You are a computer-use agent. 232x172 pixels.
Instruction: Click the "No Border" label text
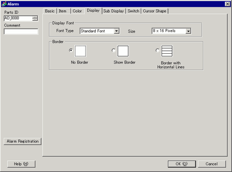pyautogui.click(x=79, y=62)
